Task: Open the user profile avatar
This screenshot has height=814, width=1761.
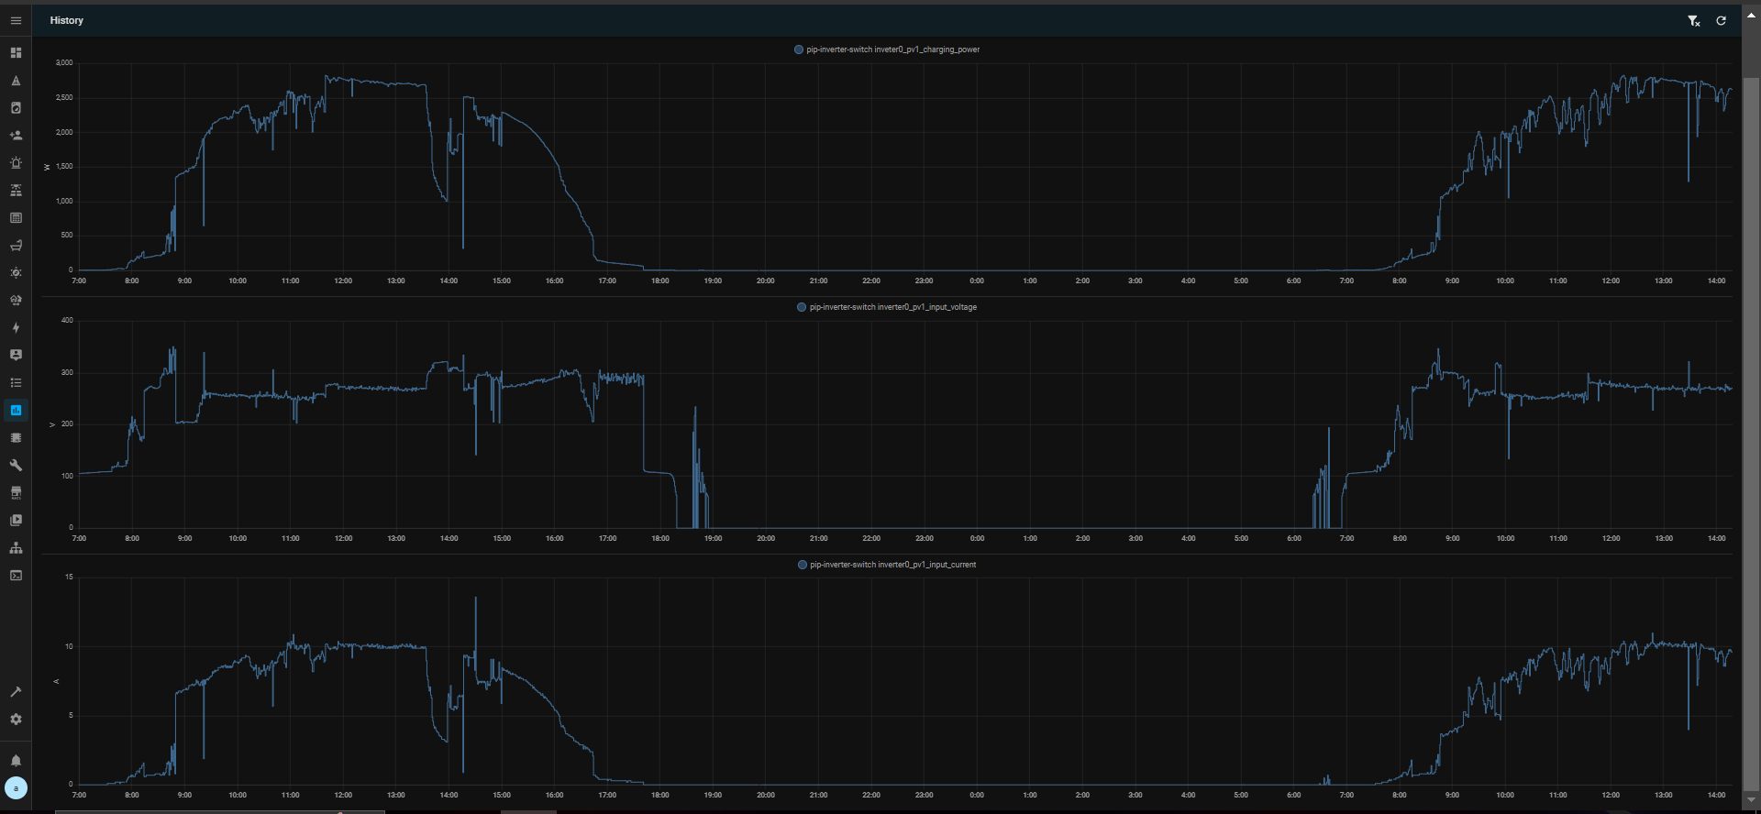Action: click(16, 788)
